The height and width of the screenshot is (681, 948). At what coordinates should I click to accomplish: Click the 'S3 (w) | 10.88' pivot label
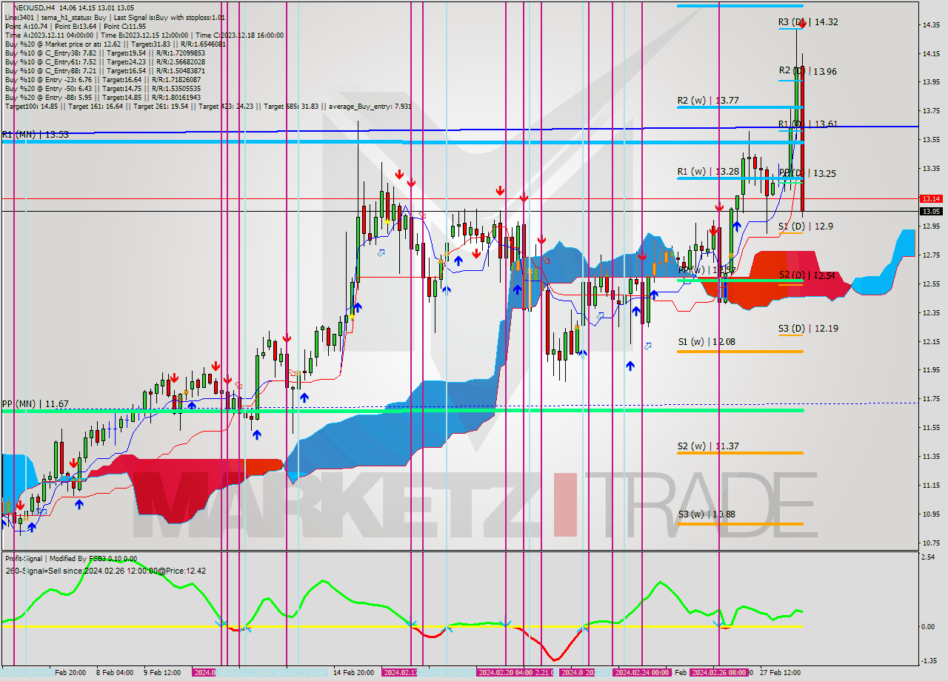pos(708,514)
